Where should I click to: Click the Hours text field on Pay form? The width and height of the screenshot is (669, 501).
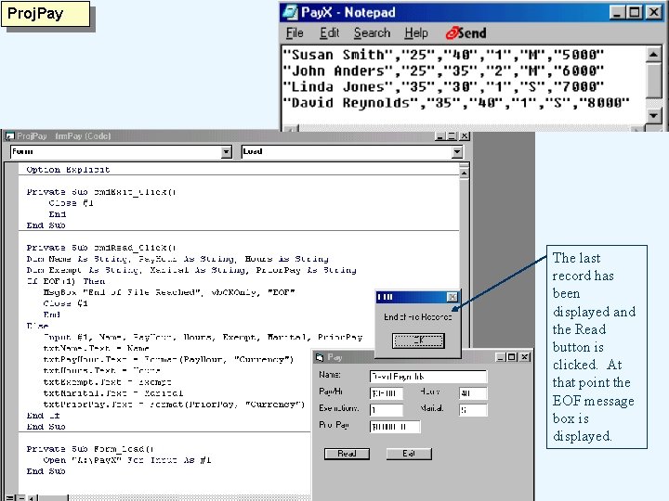click(x=473, y=392)
